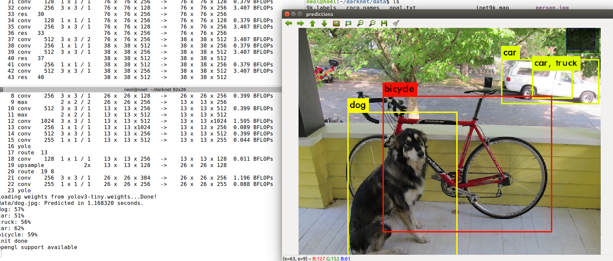Zoom to original image size using the picture icon
Image resolution: width=613 pixels, height=261 pixels.
(336, 23)
